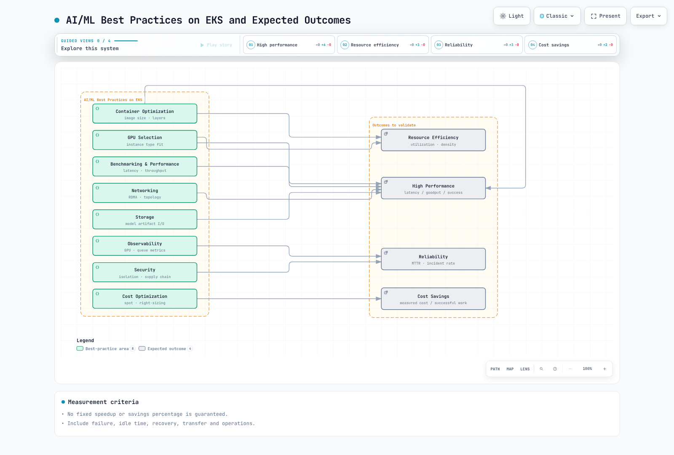
Task: Click the icon on Reliability outcome node
Action: tap(386, 253)
